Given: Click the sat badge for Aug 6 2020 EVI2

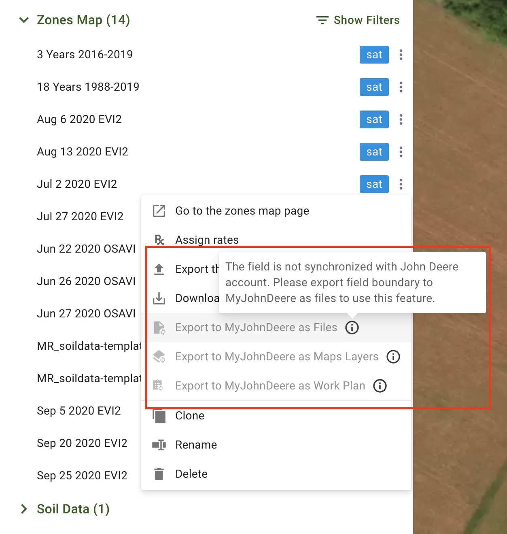Looking at the screenshot, I should pyautogui.click(x=374, y=119).
